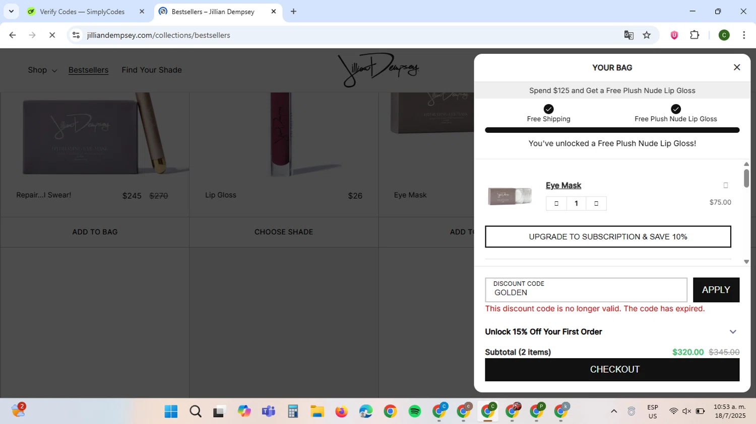Launch Copilot from taskbar

click(244, 411)
